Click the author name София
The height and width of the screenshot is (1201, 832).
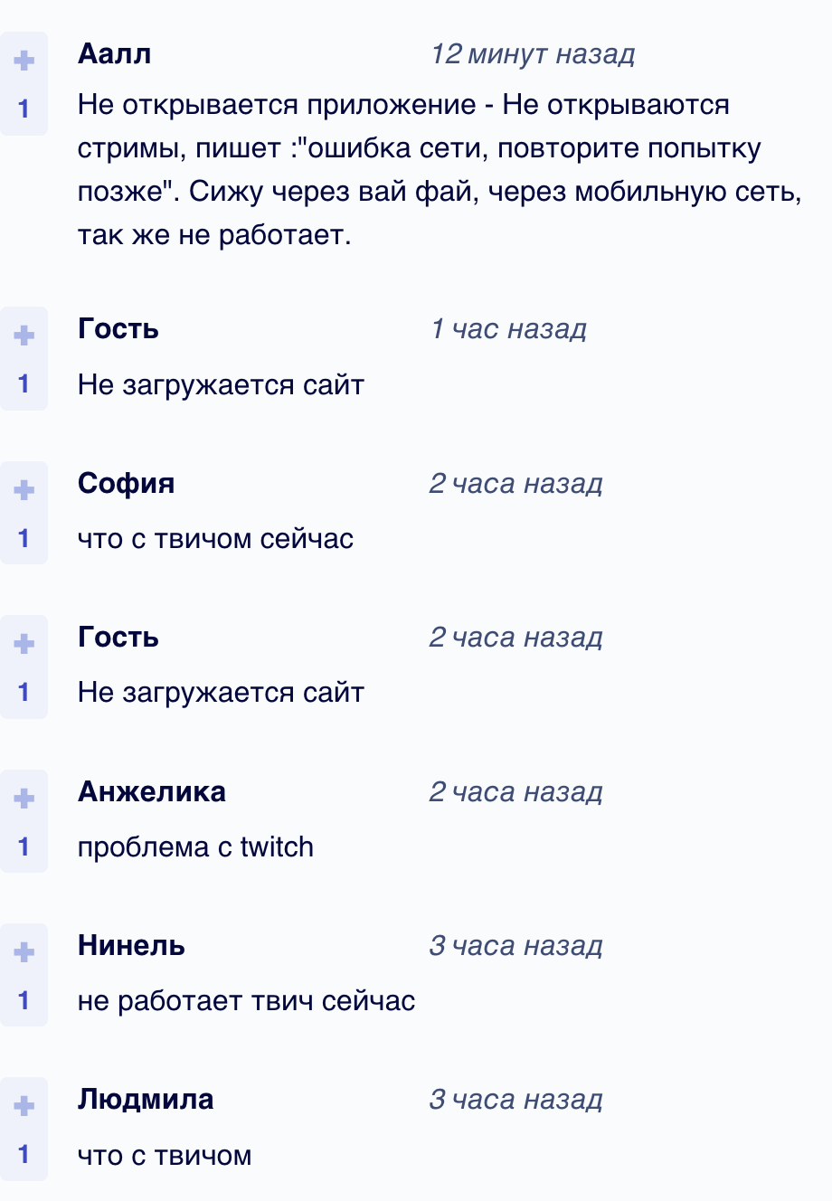(x=126, y=483)
